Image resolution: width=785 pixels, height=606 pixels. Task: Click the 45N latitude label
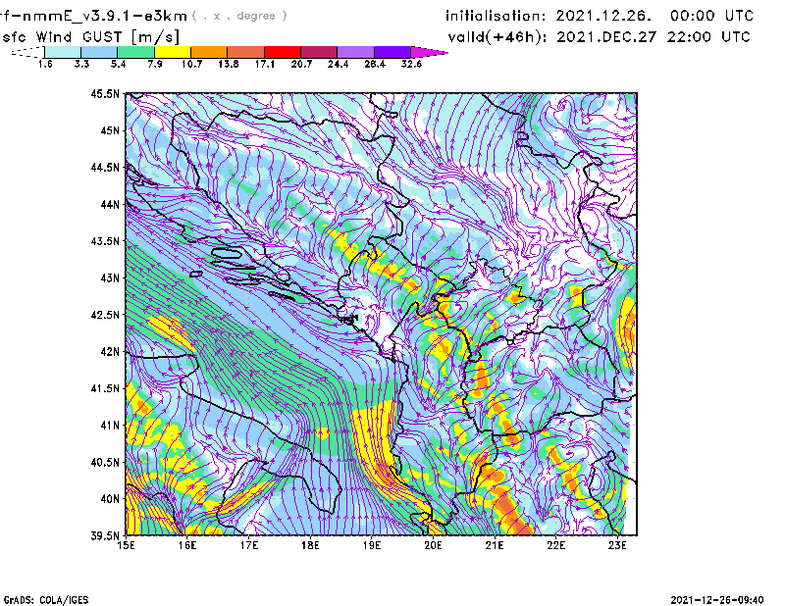tap(110, 130)
